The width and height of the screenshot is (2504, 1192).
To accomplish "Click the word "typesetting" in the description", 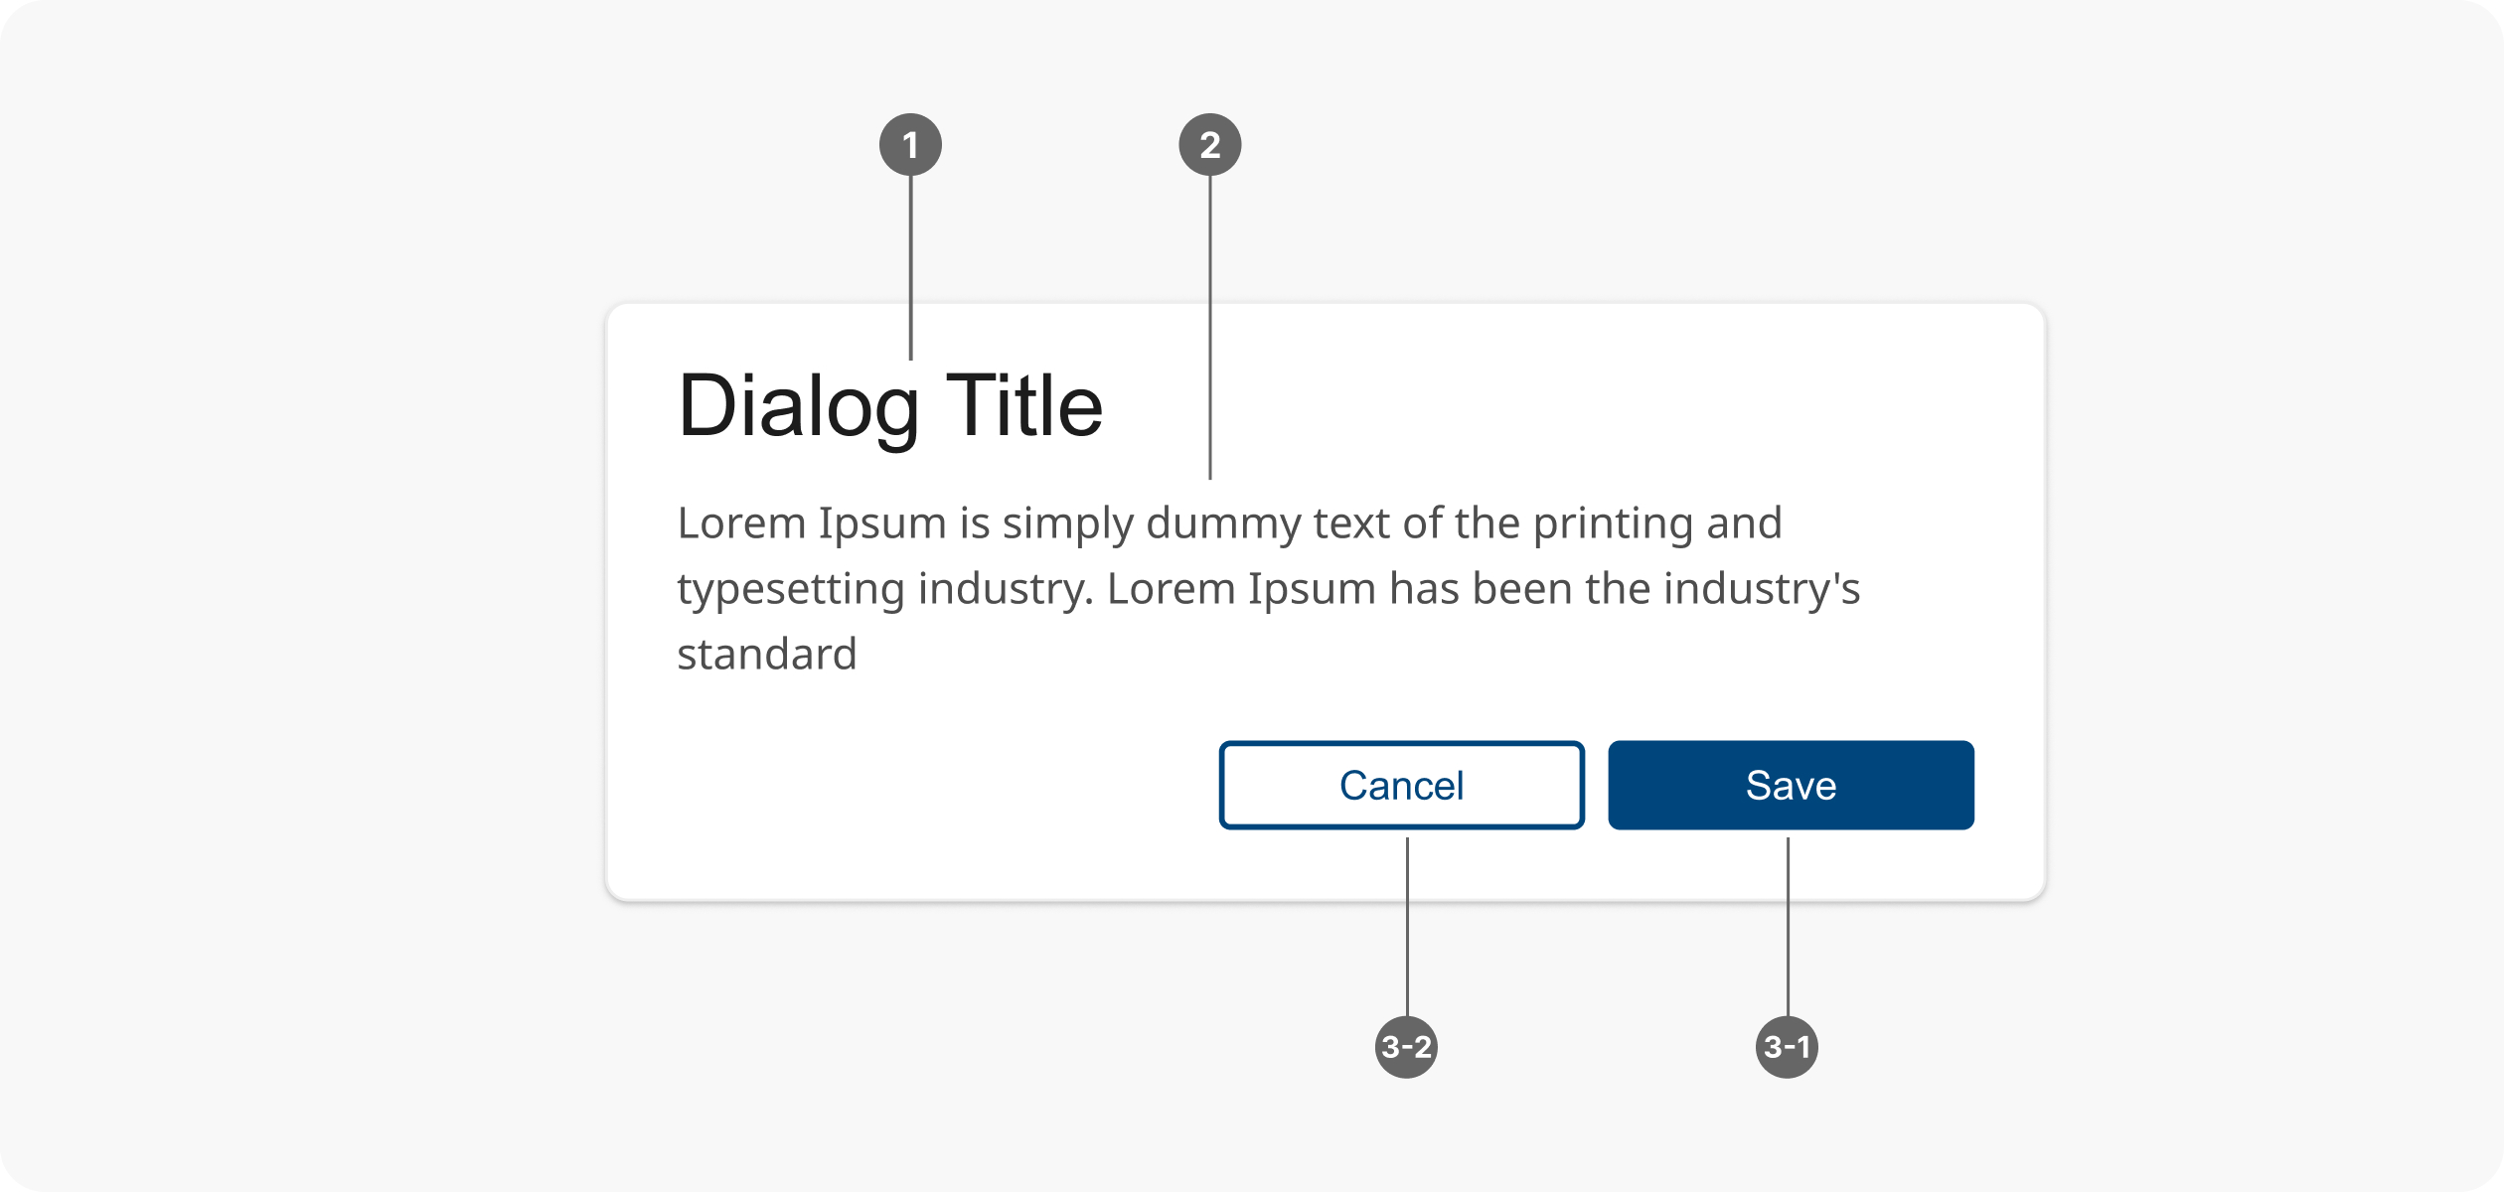I will click(x=790, y=589).
